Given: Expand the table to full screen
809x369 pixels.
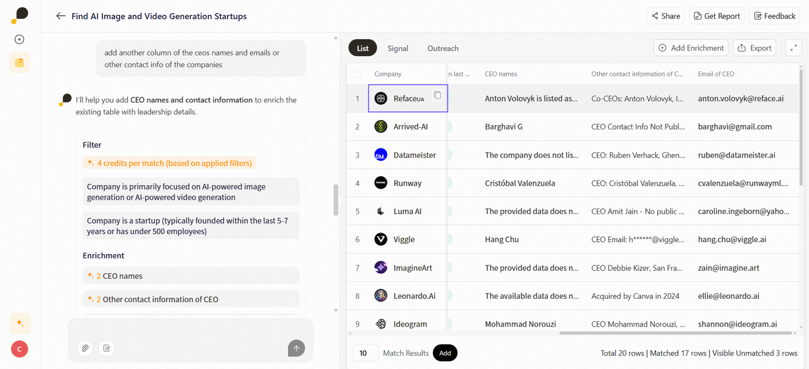Looking at the screenshot, I should pyautogui.click(x=793, y=48).
